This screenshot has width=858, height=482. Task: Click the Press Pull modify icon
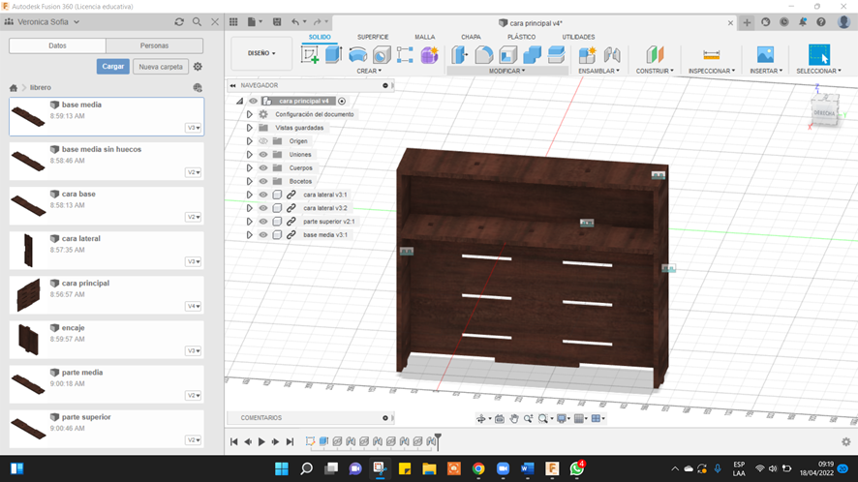tap(460, 55)
